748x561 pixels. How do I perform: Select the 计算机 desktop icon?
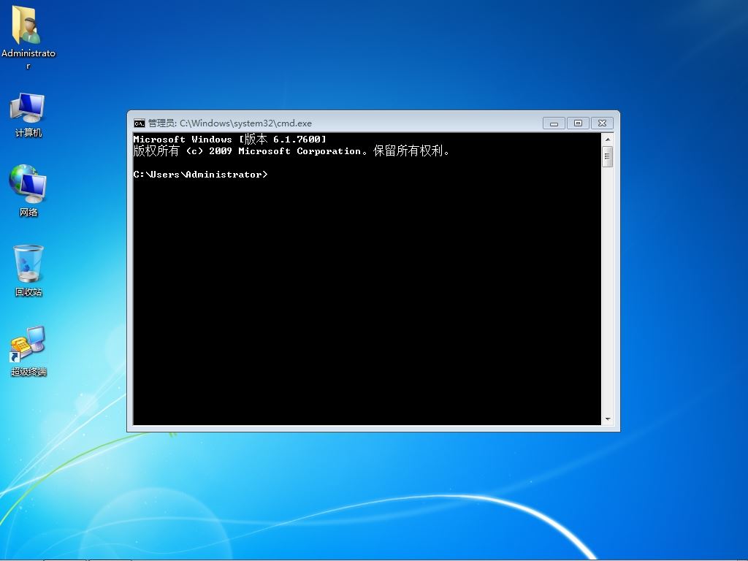(x=28, y=115)
